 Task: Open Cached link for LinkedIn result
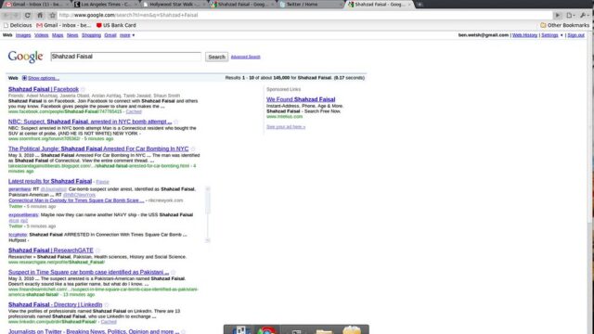[x=109, y=322]
